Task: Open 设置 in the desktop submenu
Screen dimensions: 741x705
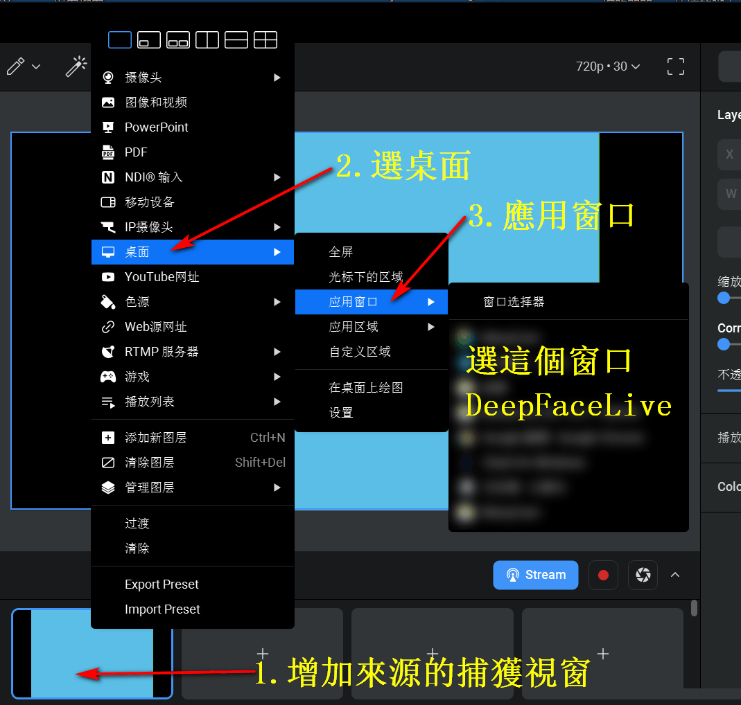Action: click(372, 413)
